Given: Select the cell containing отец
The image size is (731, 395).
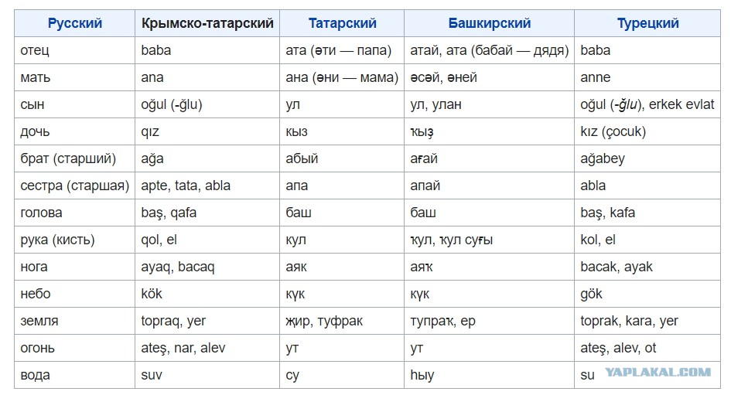Looking at the screenshot, I should pyautogui.click(x=74, y=50).
